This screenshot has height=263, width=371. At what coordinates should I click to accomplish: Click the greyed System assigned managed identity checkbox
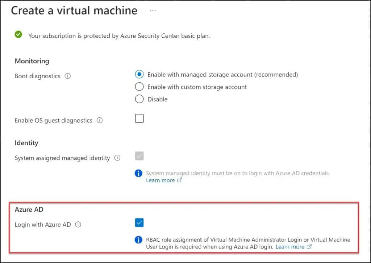[139, 156]
